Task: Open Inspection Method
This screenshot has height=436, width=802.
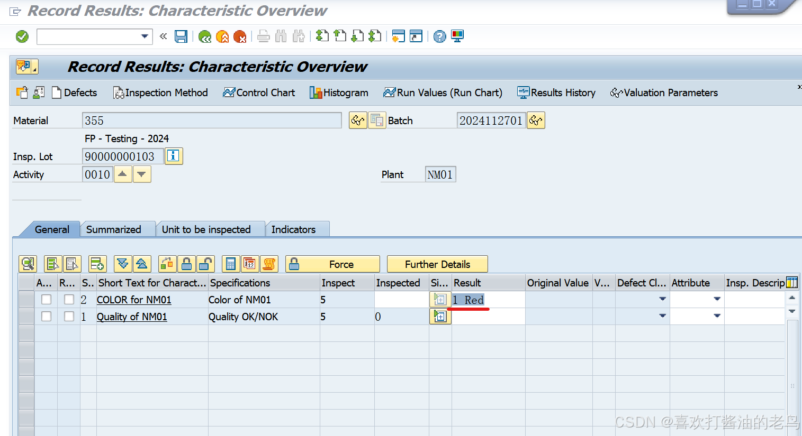Action: tap(160, 92)
